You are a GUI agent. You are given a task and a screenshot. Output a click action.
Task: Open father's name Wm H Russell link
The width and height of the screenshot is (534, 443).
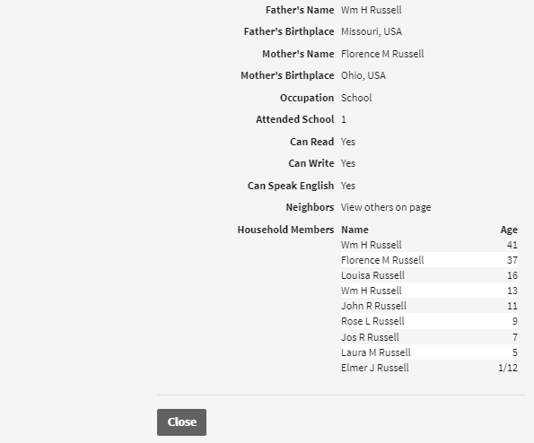(x=372, y=10)
